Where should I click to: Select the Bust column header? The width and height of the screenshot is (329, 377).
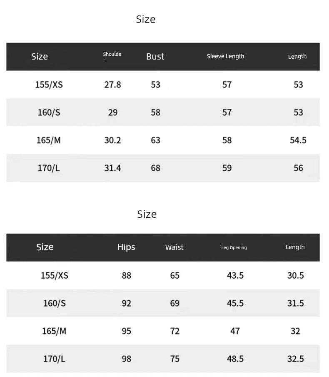point(155,57)
